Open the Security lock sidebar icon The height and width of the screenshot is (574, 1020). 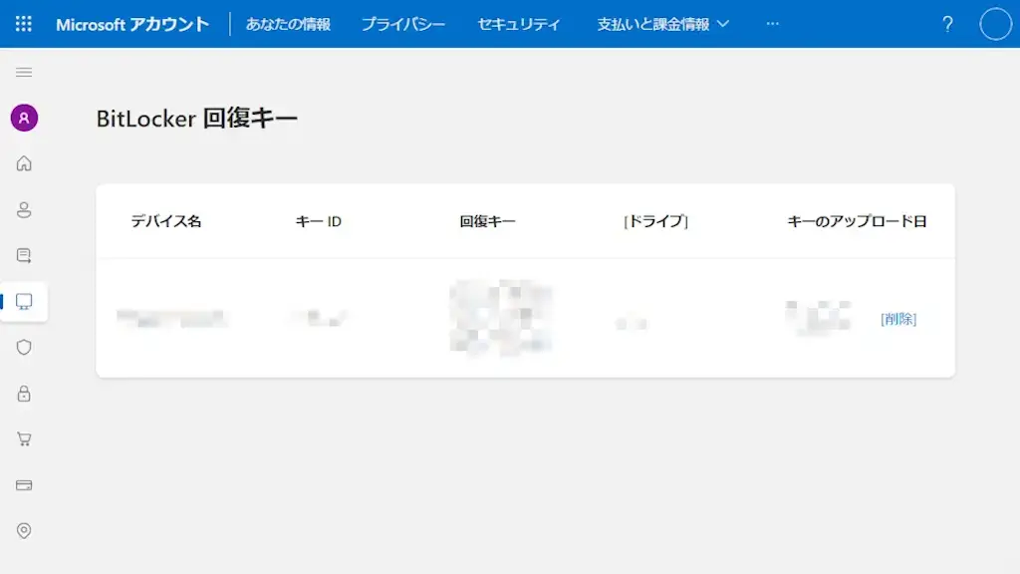coord(24,394)
